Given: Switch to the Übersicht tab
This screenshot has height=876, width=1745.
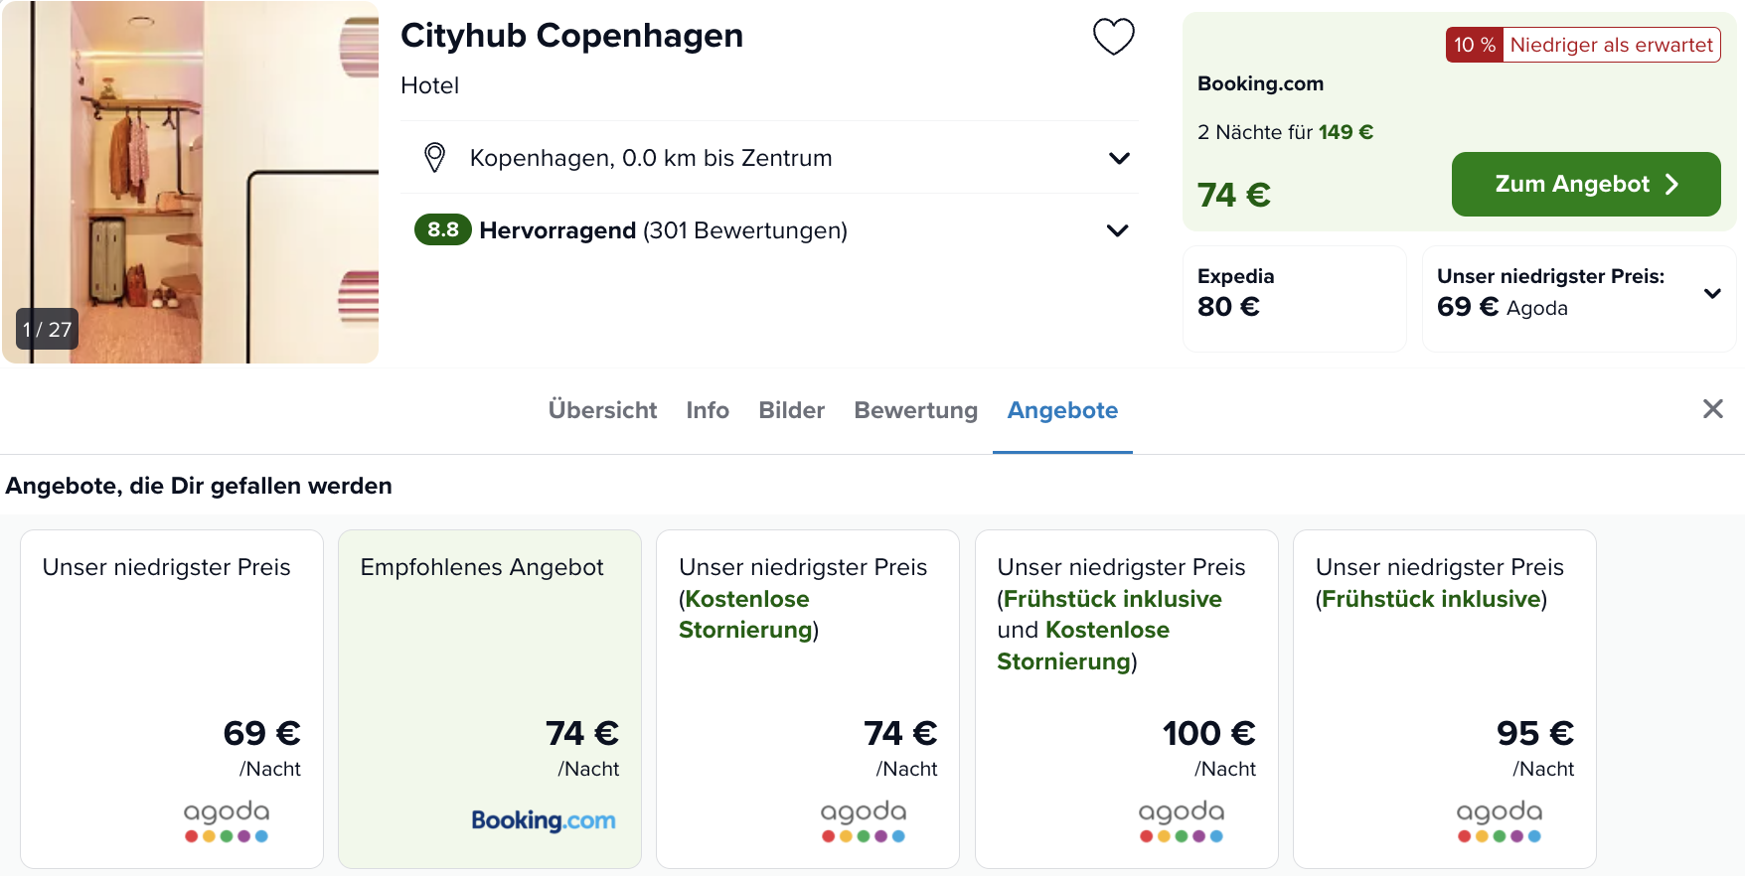Looking at the screenshot, I should coord(602,410).
